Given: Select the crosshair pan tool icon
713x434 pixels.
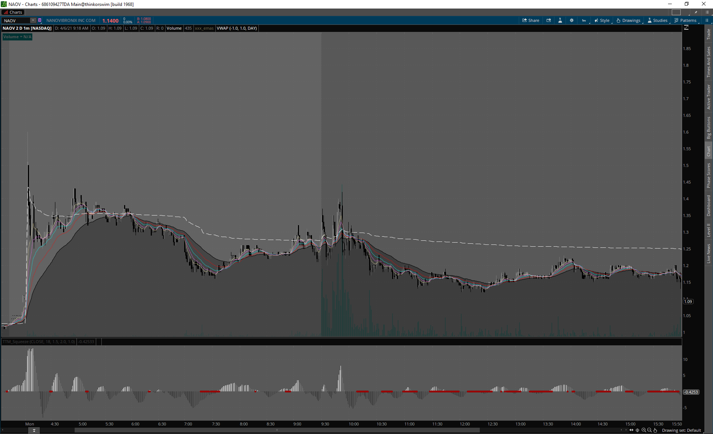Looking at the screenshot, I should click(638, 430).
